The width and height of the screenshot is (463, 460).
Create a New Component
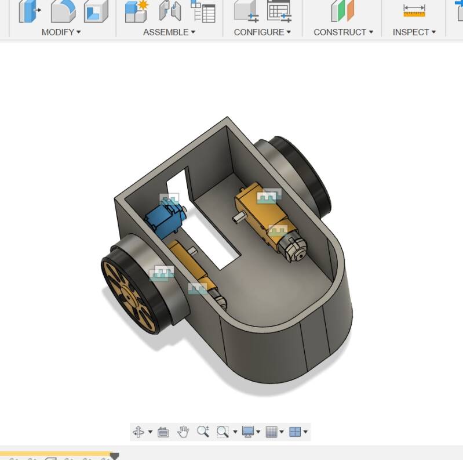(136, 11)
